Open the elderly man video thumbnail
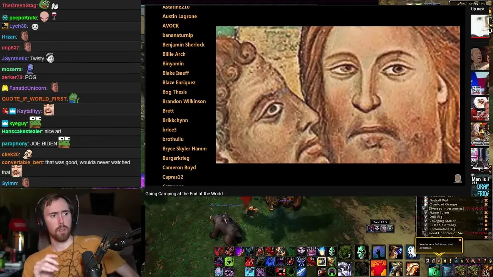The image size is (493, 277). point(480,58)
